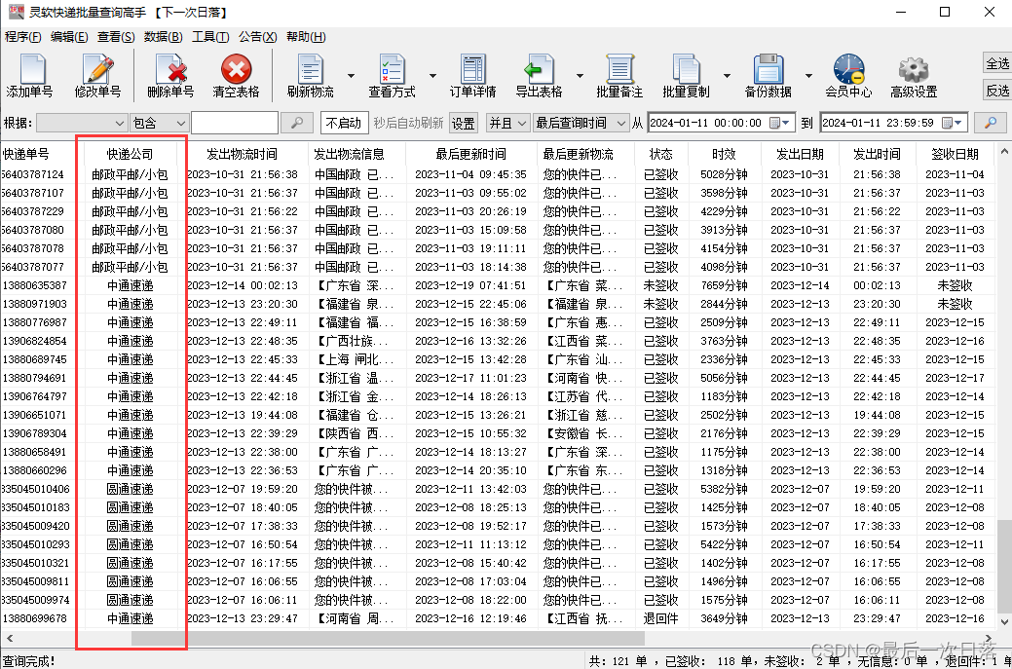Select row with tracking number 13880635387
The image size is (1012, 669).
click(499, 285)
